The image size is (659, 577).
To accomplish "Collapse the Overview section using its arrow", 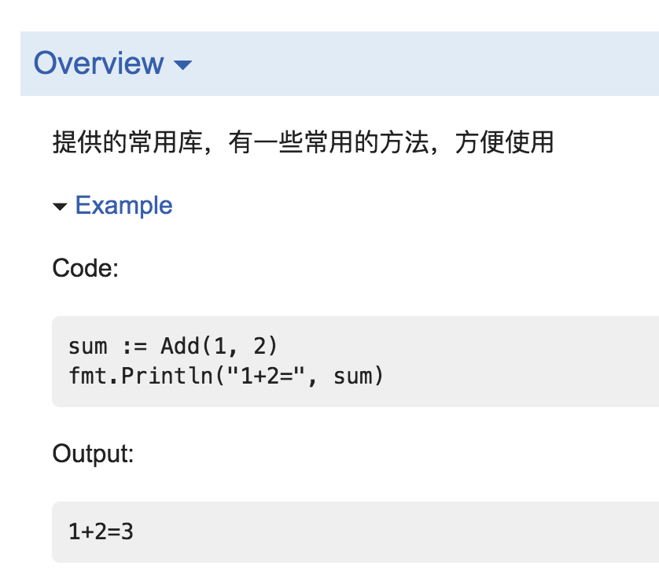I will point(182,64).
